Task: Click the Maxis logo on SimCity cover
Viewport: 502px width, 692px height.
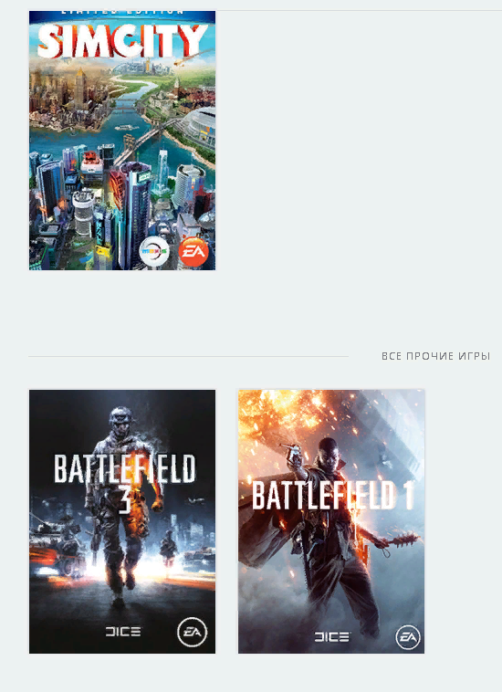Action: pyautogui.click(x=154, y=252)
